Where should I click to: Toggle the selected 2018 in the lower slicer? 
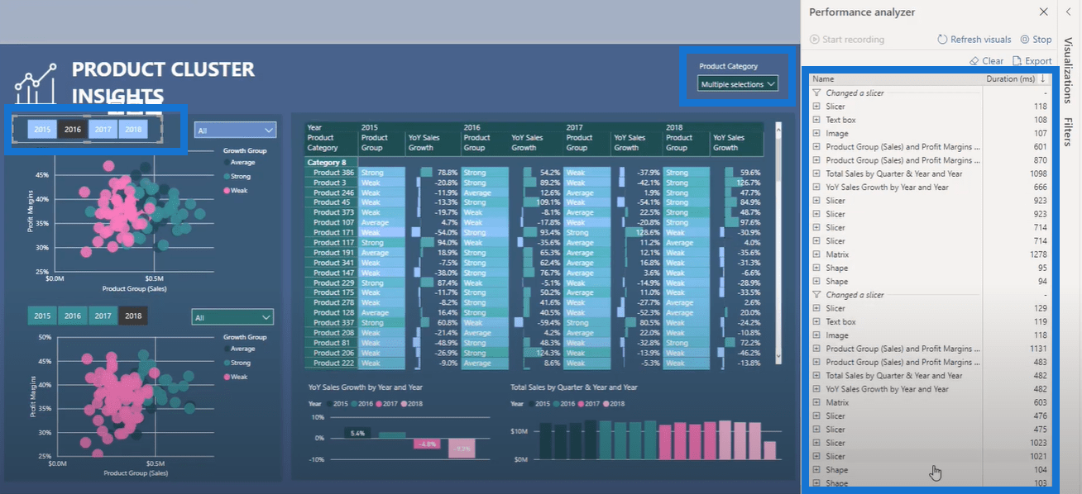[x=133, y=316]
